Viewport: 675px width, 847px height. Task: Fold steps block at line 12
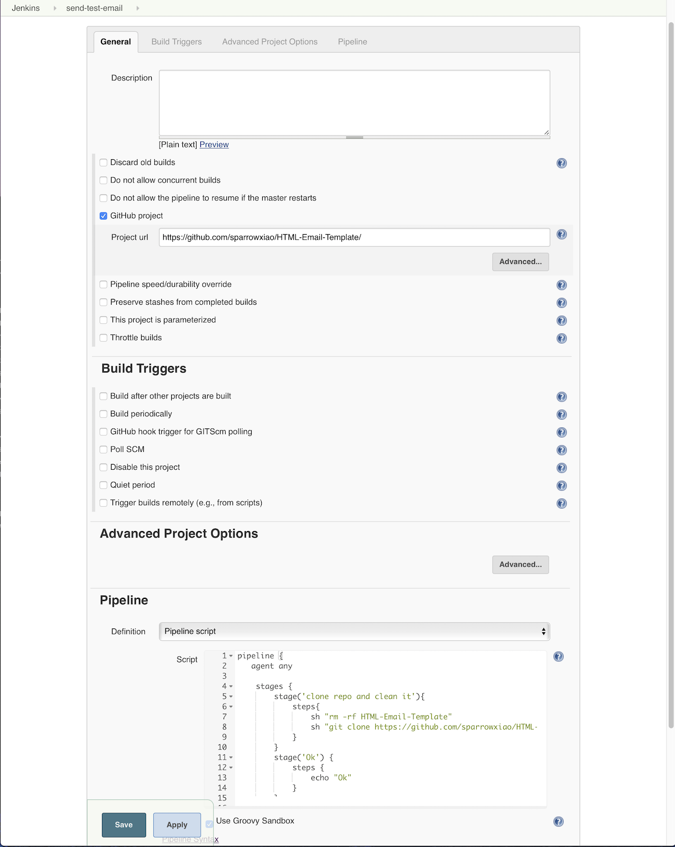231,768
